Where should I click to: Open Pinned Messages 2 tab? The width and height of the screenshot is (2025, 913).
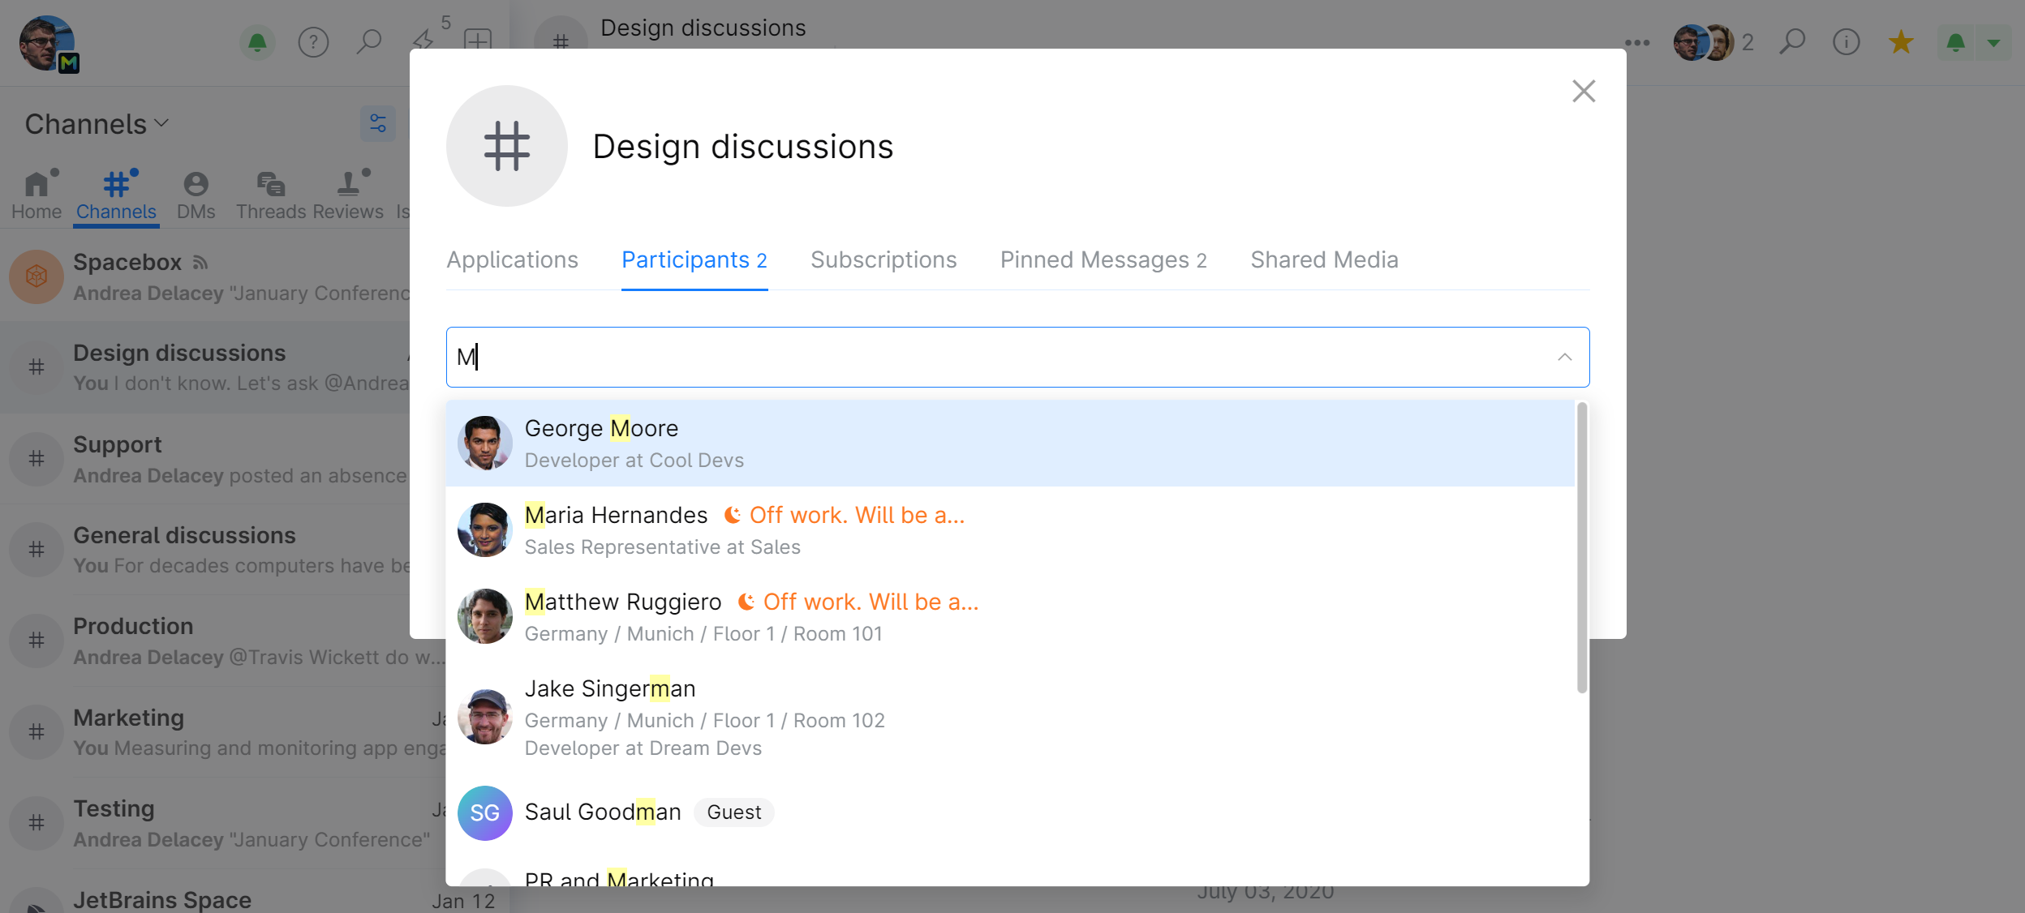1103,259
